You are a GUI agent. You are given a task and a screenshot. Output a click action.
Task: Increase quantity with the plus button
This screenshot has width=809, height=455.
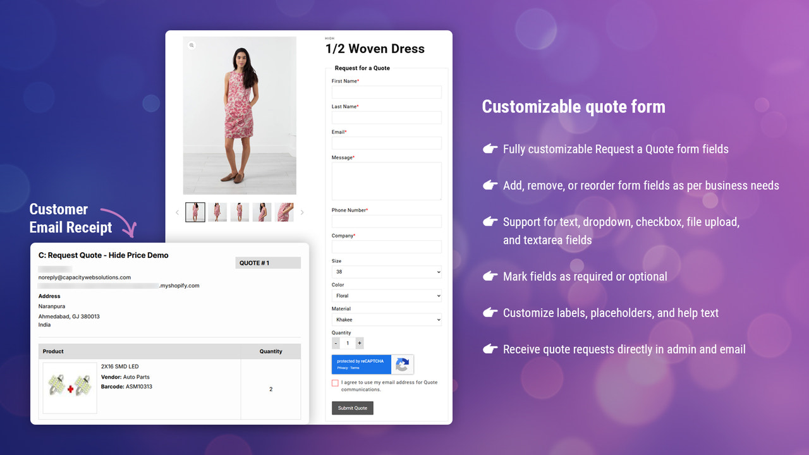[x=360, y=343]
